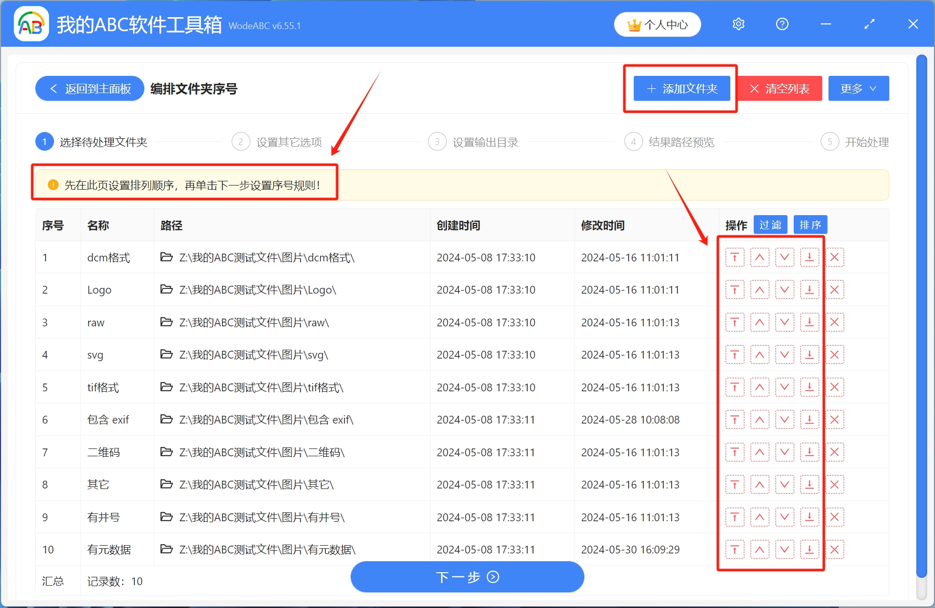Expand the 更多 dropdown menu

(858, 88)
